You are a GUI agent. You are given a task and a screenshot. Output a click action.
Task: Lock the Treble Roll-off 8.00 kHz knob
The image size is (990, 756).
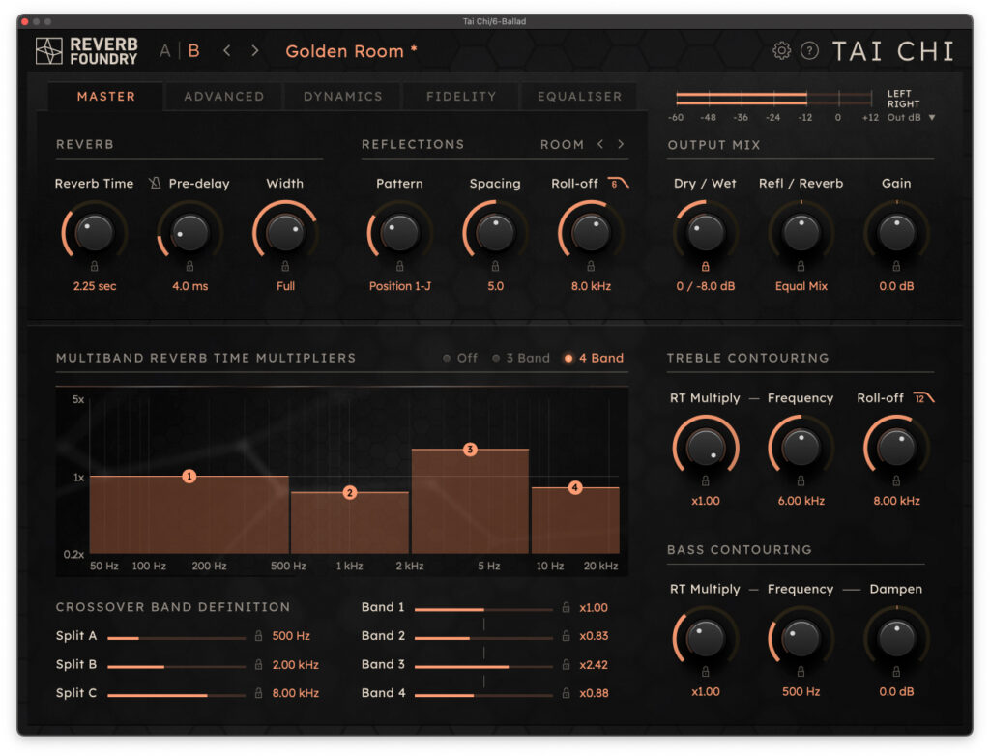tap(896, 480)
